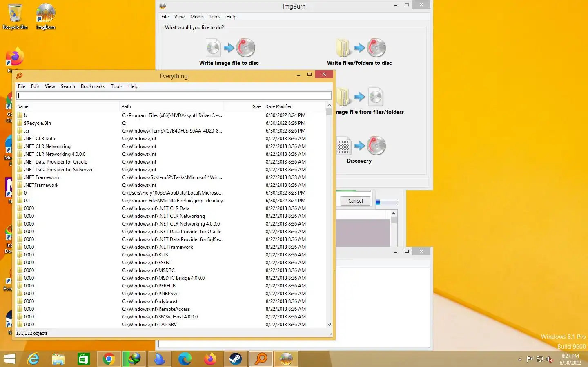This screenshot has height=367, width=588.
Task: Click Write files/folders to disc icon
Action: (361, 48)
